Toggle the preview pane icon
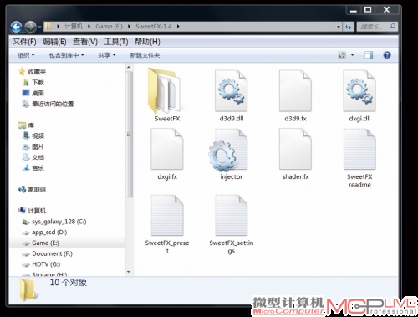 coord(369,55)
